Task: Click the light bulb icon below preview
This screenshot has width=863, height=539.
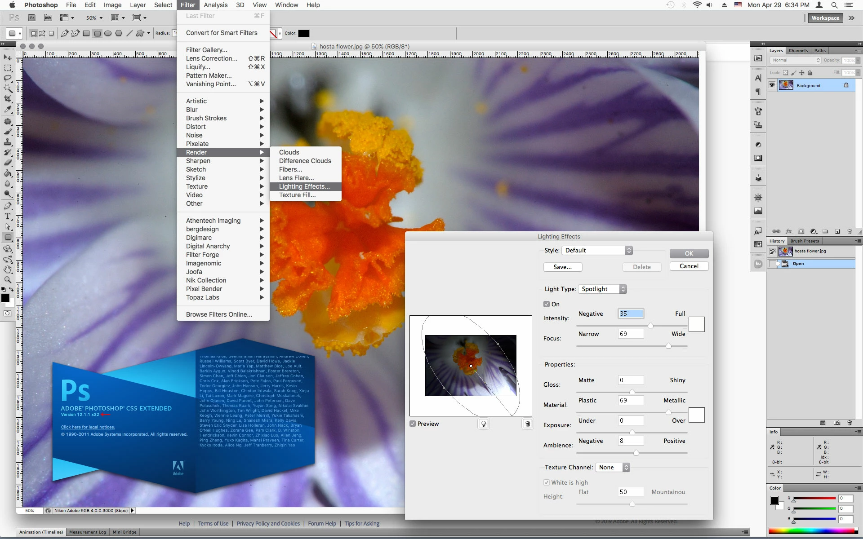Action: point(484,424)
